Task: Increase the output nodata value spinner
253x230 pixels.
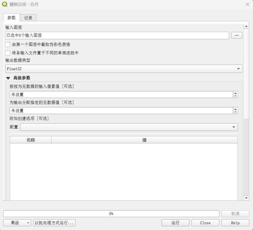Action: tap(236, 109)
